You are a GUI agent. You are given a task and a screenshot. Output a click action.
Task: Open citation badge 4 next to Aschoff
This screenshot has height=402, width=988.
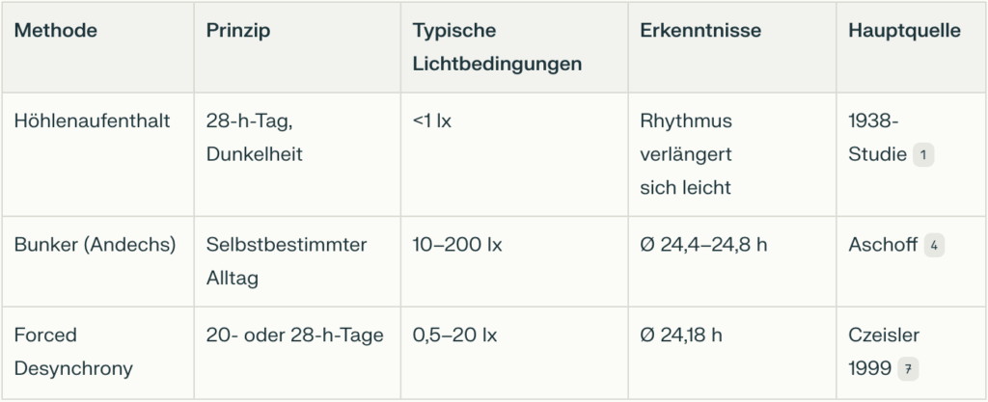click(x=934, y=246)
